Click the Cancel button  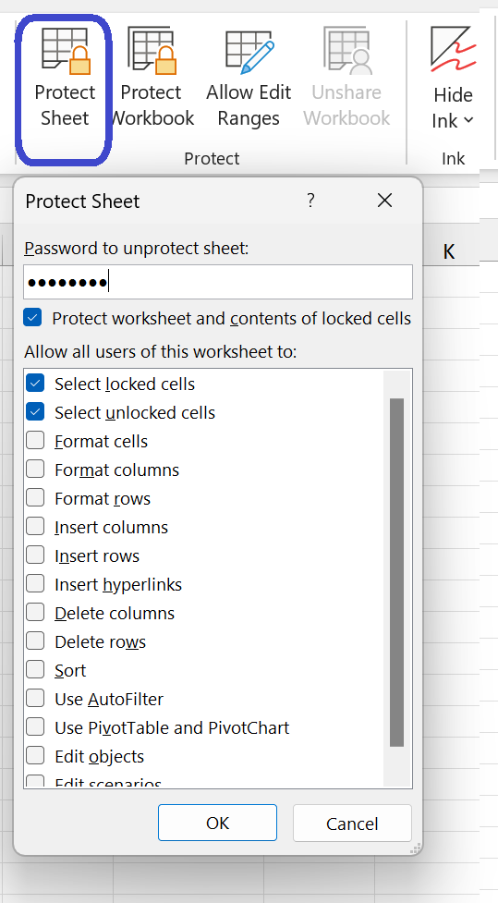pos(352,823)
